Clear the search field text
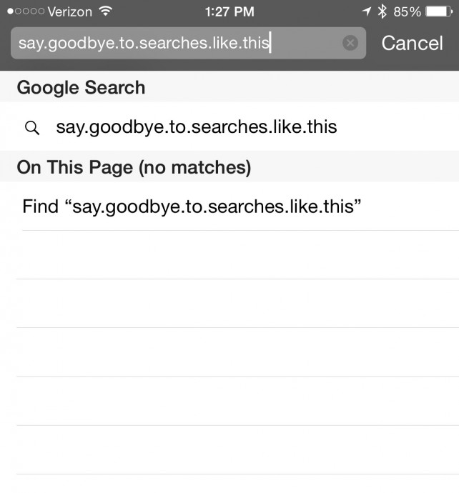This screenshot has height=493, width=459. (350, 43)
